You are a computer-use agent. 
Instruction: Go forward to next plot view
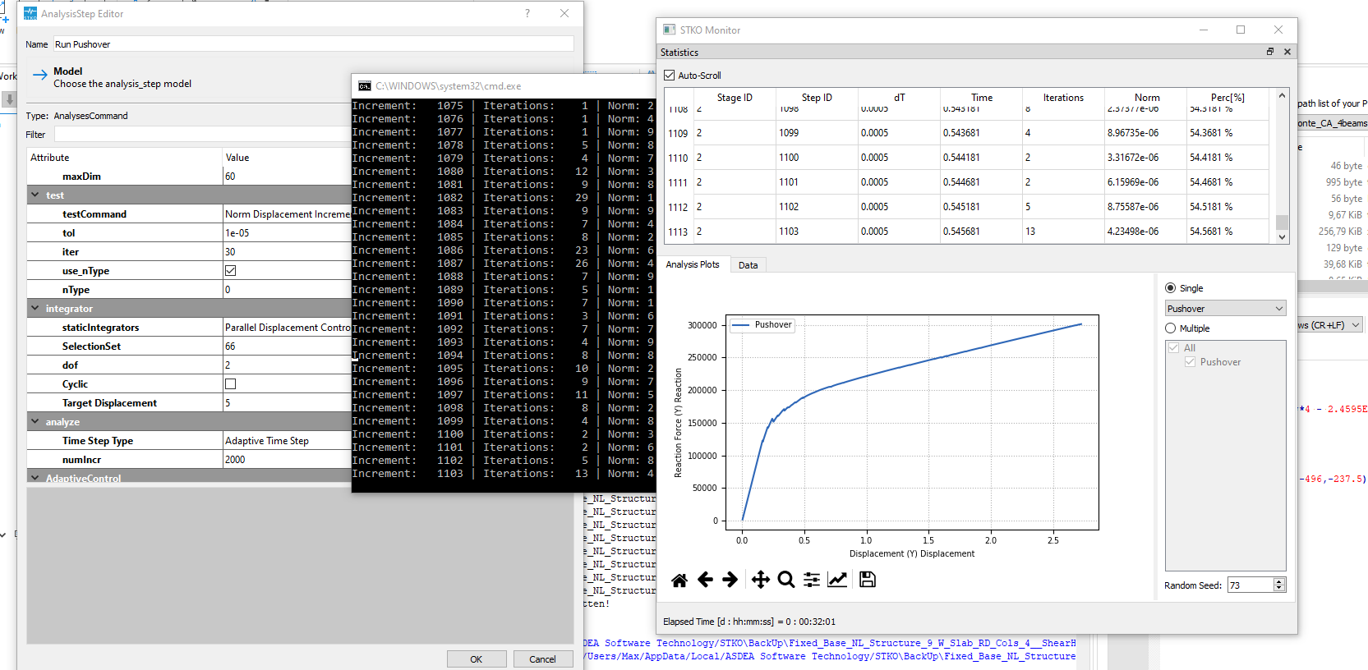(x=730, y=581)
